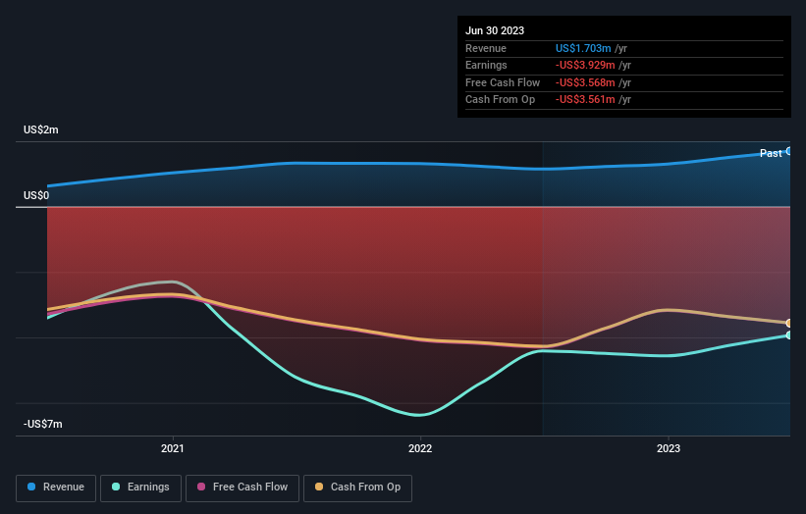This screenshot has height=514, width=806.
Task: Click the Jun 30 2023 tooltip date
Action: 495,30
